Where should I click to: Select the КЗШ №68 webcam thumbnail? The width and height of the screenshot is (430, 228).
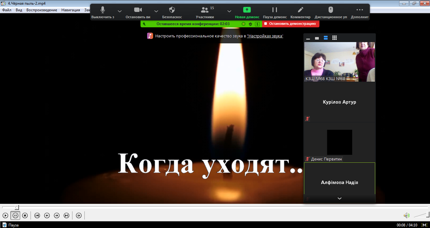(340, 62)
